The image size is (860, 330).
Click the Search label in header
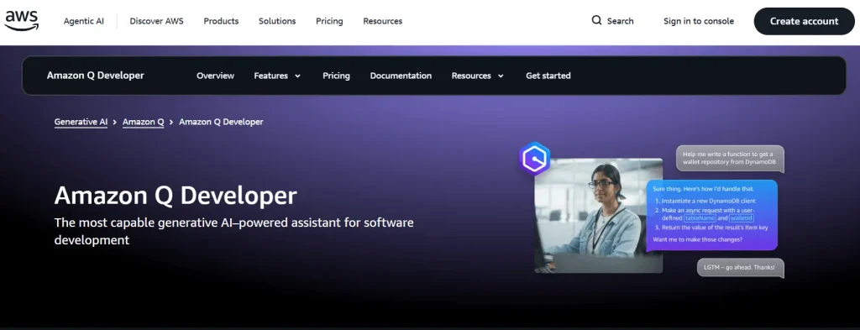tap(621, 21)
